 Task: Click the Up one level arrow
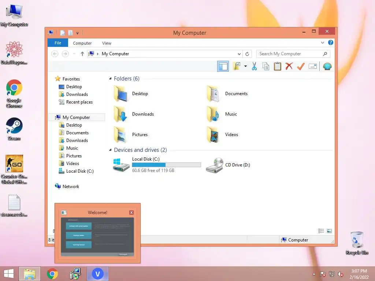(82, 54)
